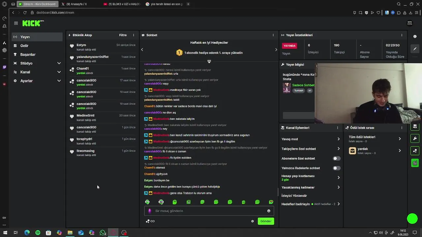Open a new browser tab
This screenshot has height=237, width=422.
(188, 4)
